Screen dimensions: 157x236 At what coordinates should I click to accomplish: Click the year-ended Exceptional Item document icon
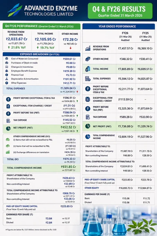tap(88, 99)
